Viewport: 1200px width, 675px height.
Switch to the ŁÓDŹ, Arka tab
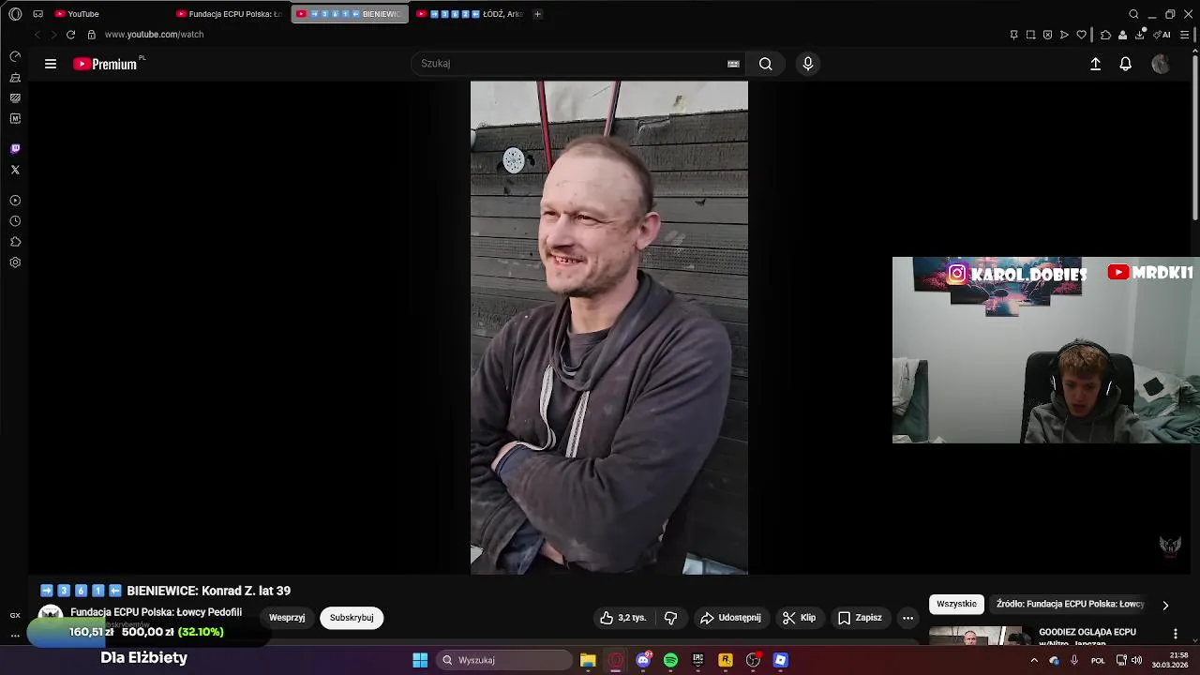(469, 14)
